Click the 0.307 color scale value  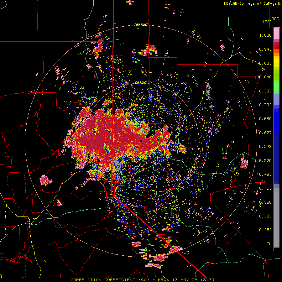pos(265,216)
